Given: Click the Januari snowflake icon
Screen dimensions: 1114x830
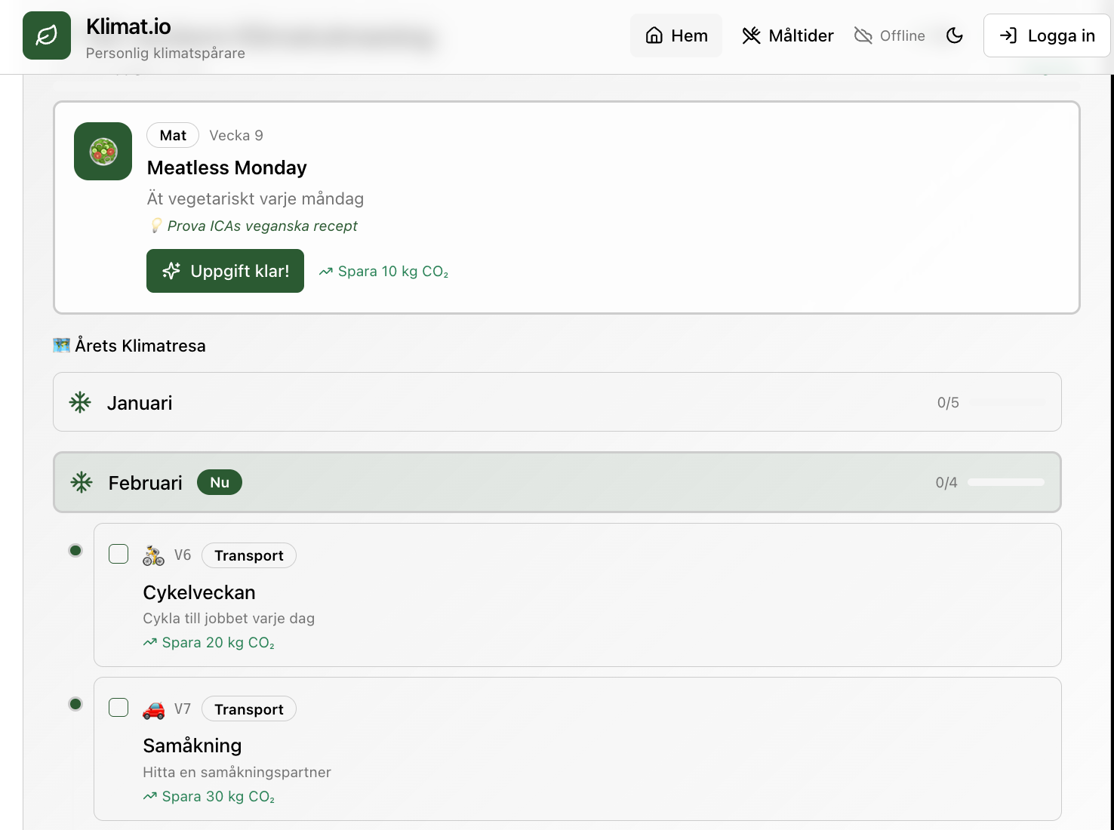Looking at the screenshot, I should coord(80,402).
